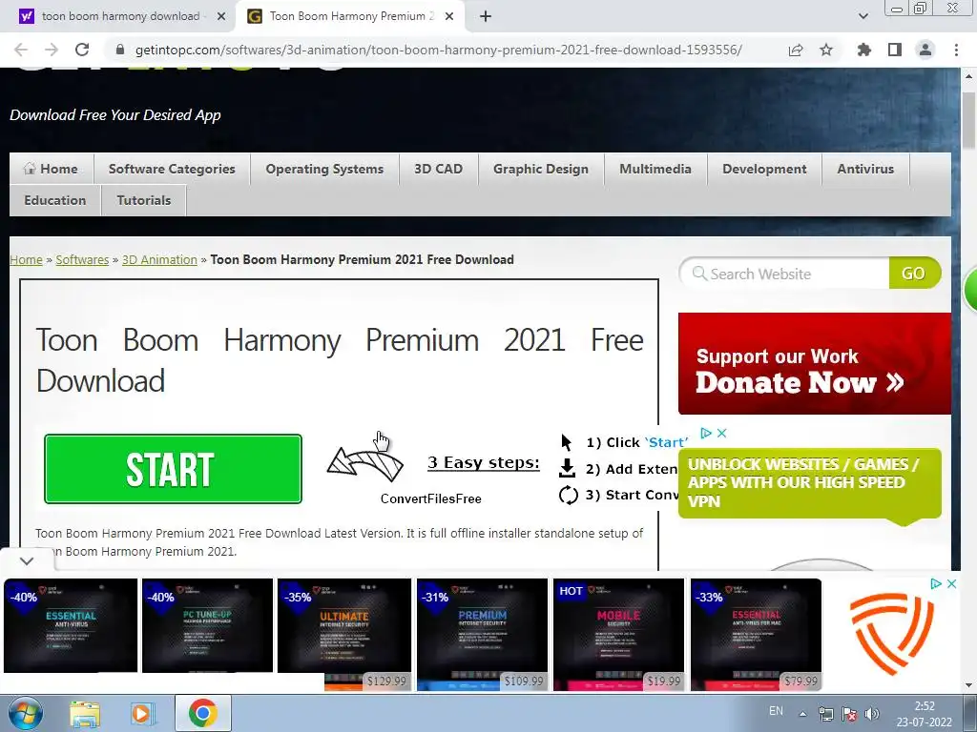Click the Unblock Websites VPN banner
977x732 pixels.
[809, 483]
